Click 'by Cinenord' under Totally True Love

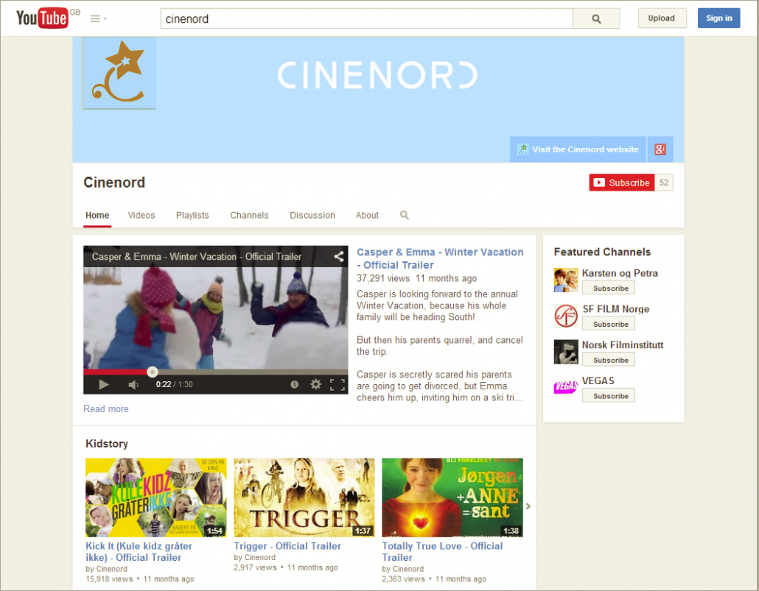click(403, 569)
